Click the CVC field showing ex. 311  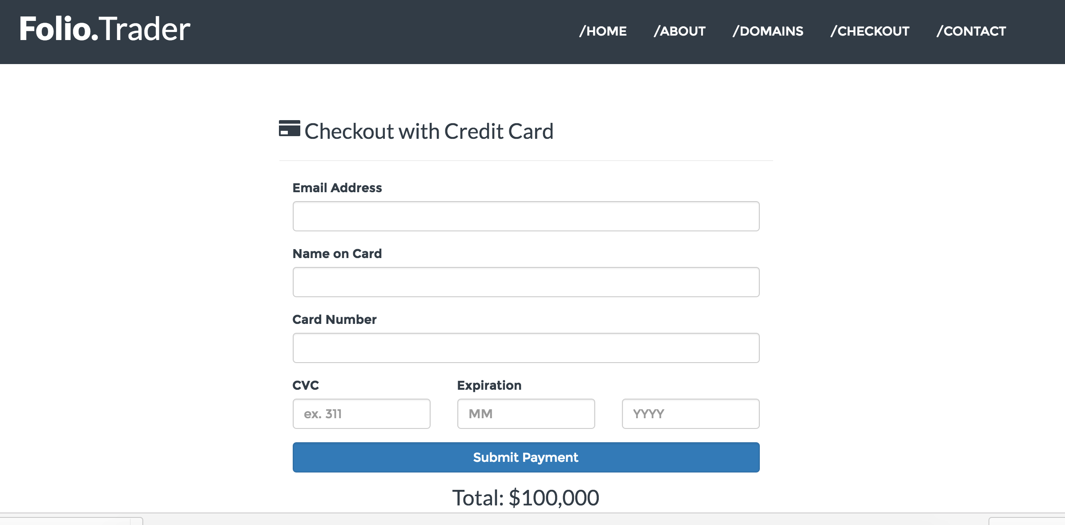tap(361, 414)
